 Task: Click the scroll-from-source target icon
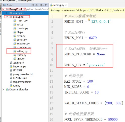(33, 5)
